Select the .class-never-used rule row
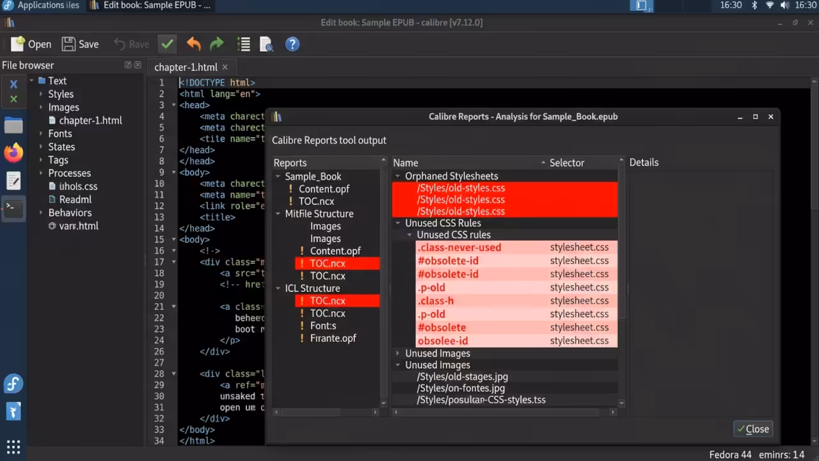The height and width of the screenshot is (461, 819). [x=517, y=247]
